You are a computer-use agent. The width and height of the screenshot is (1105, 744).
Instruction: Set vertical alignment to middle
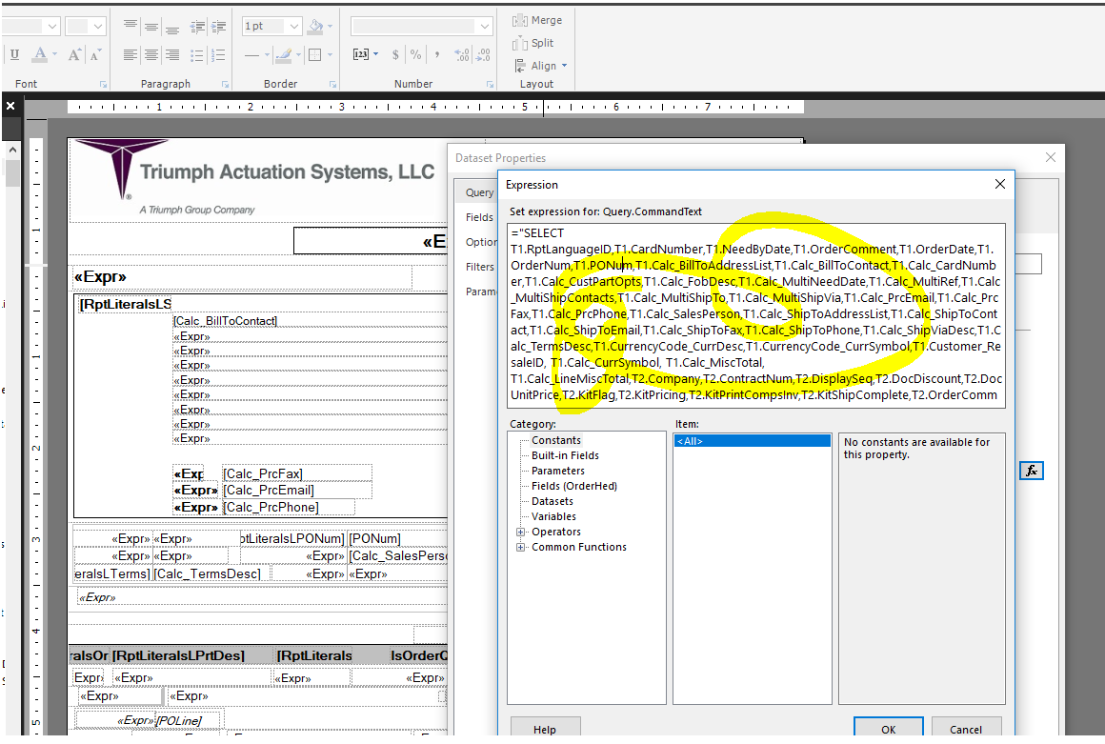pyautogui.click(x=151, y=26)
